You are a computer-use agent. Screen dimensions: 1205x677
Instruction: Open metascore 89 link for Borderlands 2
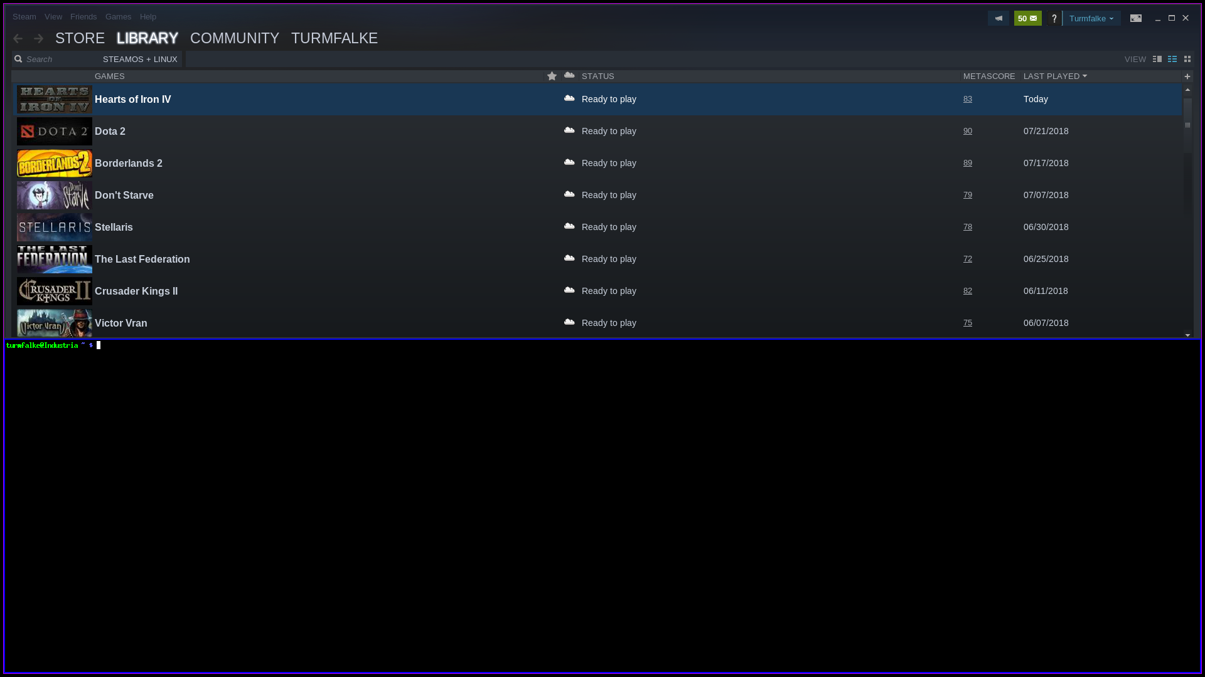pos(968,163)
